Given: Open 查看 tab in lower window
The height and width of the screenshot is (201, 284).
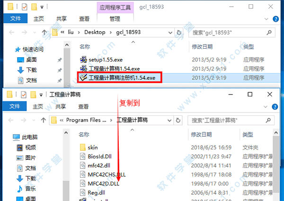Looking at the screenshot, I should [x=83, y=106].
